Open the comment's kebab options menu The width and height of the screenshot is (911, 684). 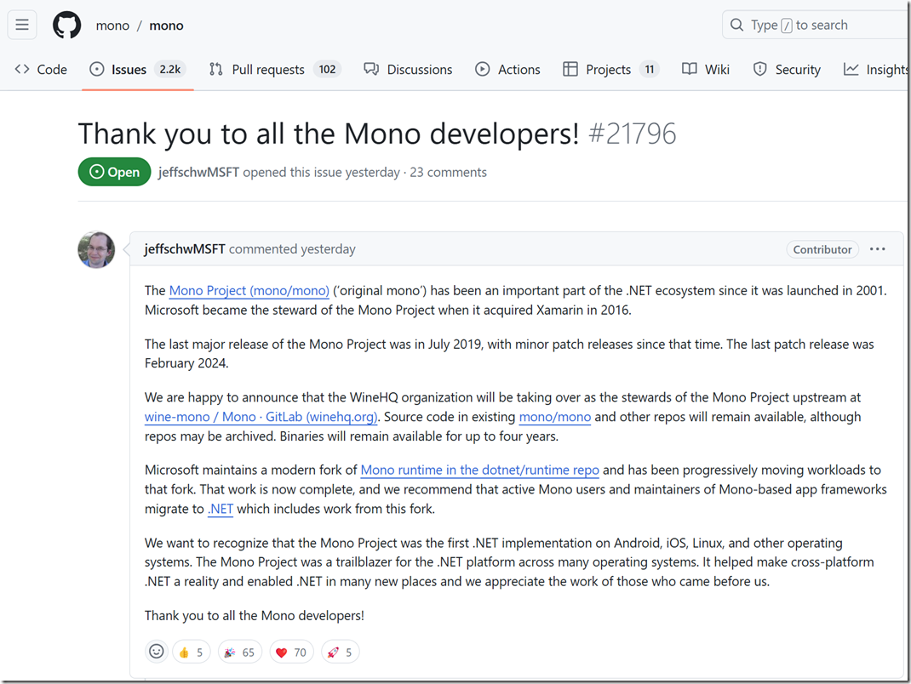(x=877, y=248)
